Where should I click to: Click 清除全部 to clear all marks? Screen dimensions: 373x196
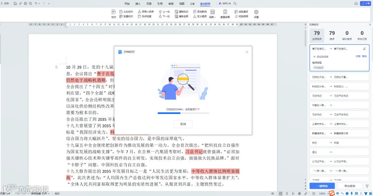coord(182,17)
